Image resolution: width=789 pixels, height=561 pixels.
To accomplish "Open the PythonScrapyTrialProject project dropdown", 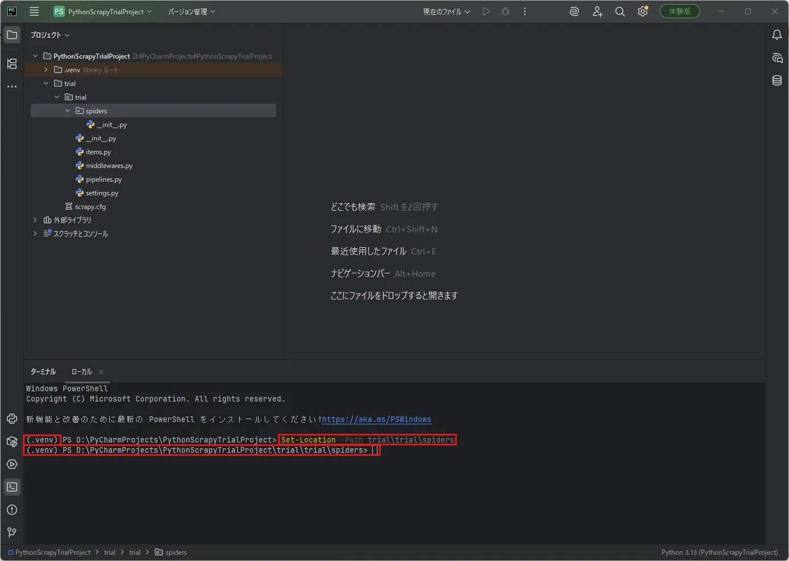I will coord(103,11).
